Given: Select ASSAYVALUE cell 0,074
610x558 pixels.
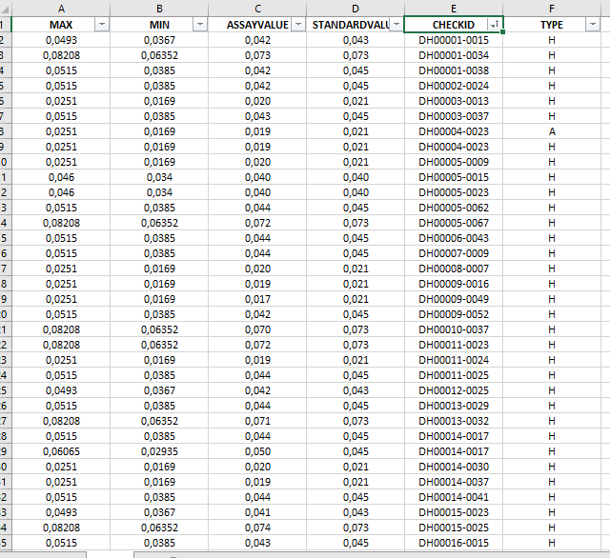Looking at the screenshot, I should (x=257, y=528).
